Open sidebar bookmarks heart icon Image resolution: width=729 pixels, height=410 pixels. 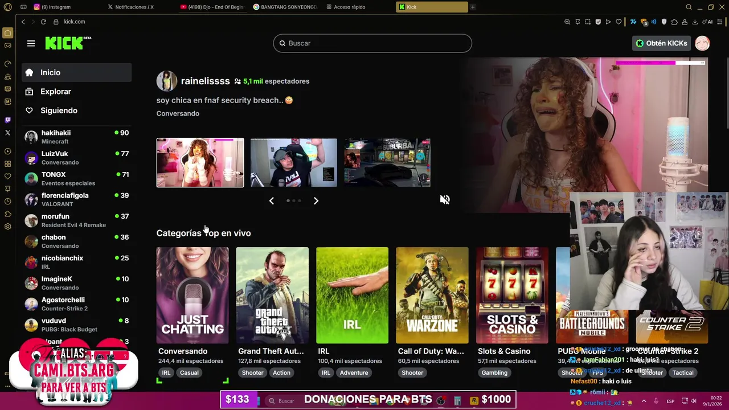7,177
